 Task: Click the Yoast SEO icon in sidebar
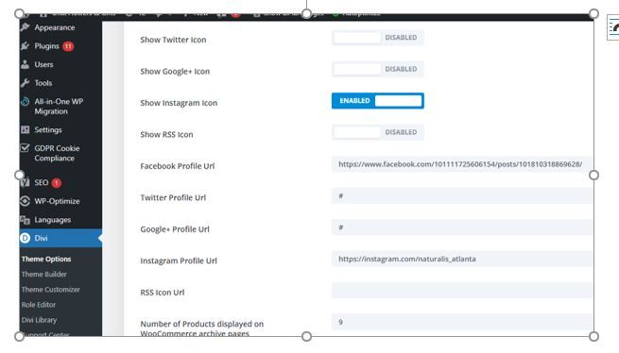[26, 182]
